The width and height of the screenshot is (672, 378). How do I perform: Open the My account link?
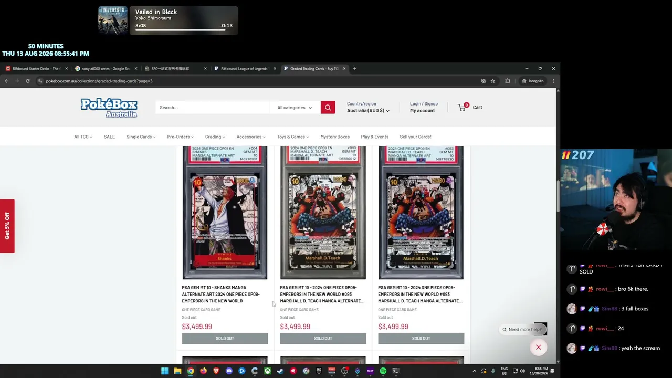(422, 111)
